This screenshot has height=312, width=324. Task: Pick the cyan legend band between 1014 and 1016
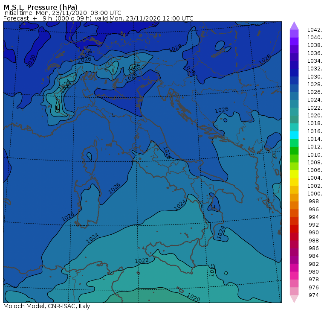[x=294, y=135]
